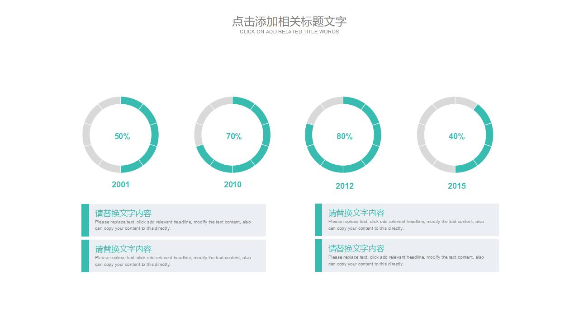Screen dimensions: 579x325
Task: Select the year label 2010
Action: click(233, 185)
